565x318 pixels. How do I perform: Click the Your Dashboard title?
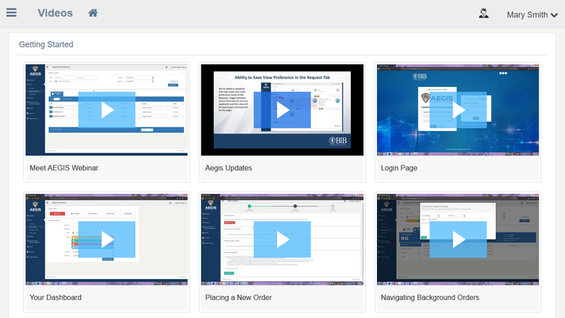55,297
